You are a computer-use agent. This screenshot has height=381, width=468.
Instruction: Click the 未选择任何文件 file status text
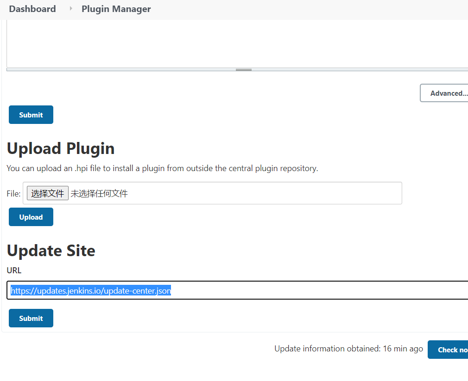point(99,194)
